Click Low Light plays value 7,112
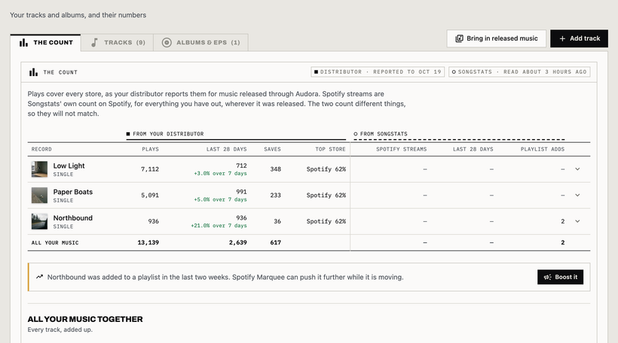This screenshot has height=343, width=618. (150, 169)
